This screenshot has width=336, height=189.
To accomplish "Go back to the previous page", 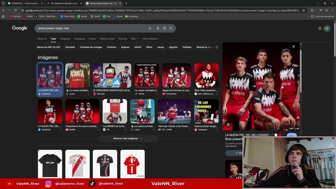I will [x=3, y=10].
